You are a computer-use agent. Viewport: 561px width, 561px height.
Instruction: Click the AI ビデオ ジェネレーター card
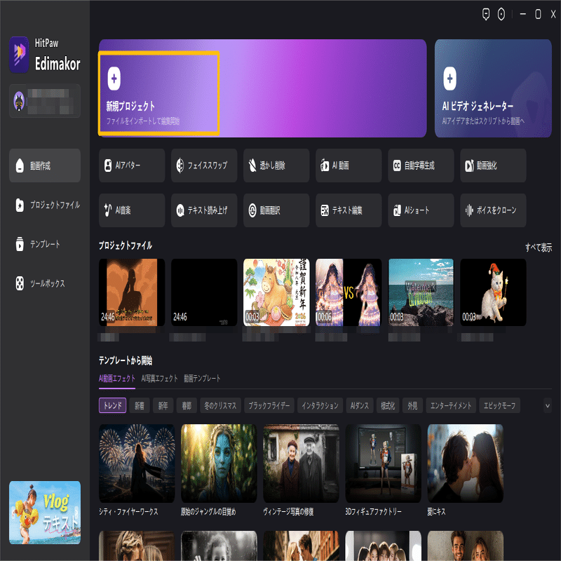point(493,88)
